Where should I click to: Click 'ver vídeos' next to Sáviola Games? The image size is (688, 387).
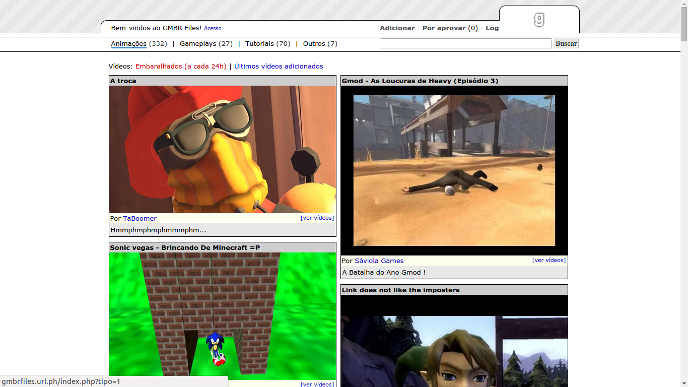[x=549, y=261]
